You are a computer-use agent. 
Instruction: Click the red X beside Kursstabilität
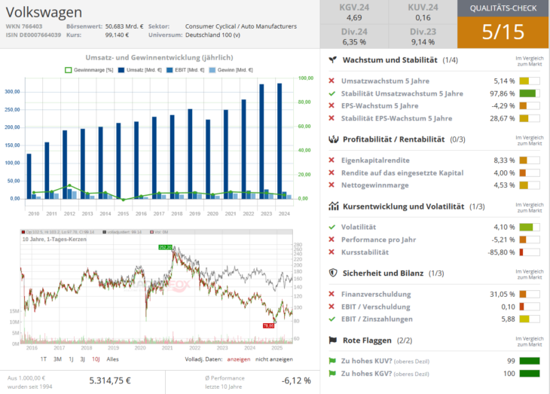click(x=332, y=252)
